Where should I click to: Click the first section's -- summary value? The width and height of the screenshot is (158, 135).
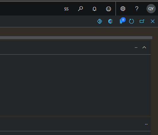click(x=136, y=47)
